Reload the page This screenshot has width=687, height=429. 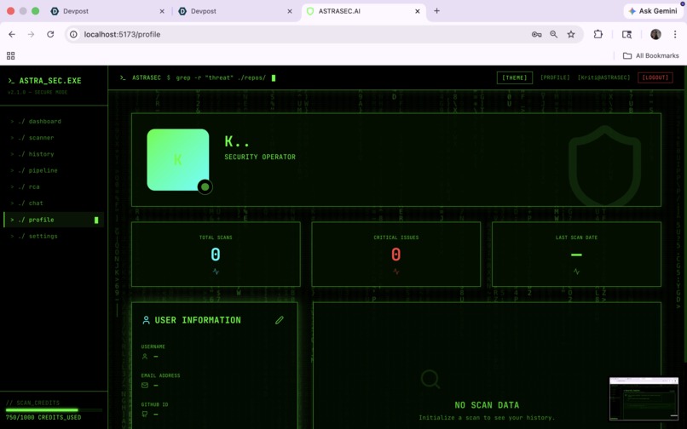click(50, 34)
